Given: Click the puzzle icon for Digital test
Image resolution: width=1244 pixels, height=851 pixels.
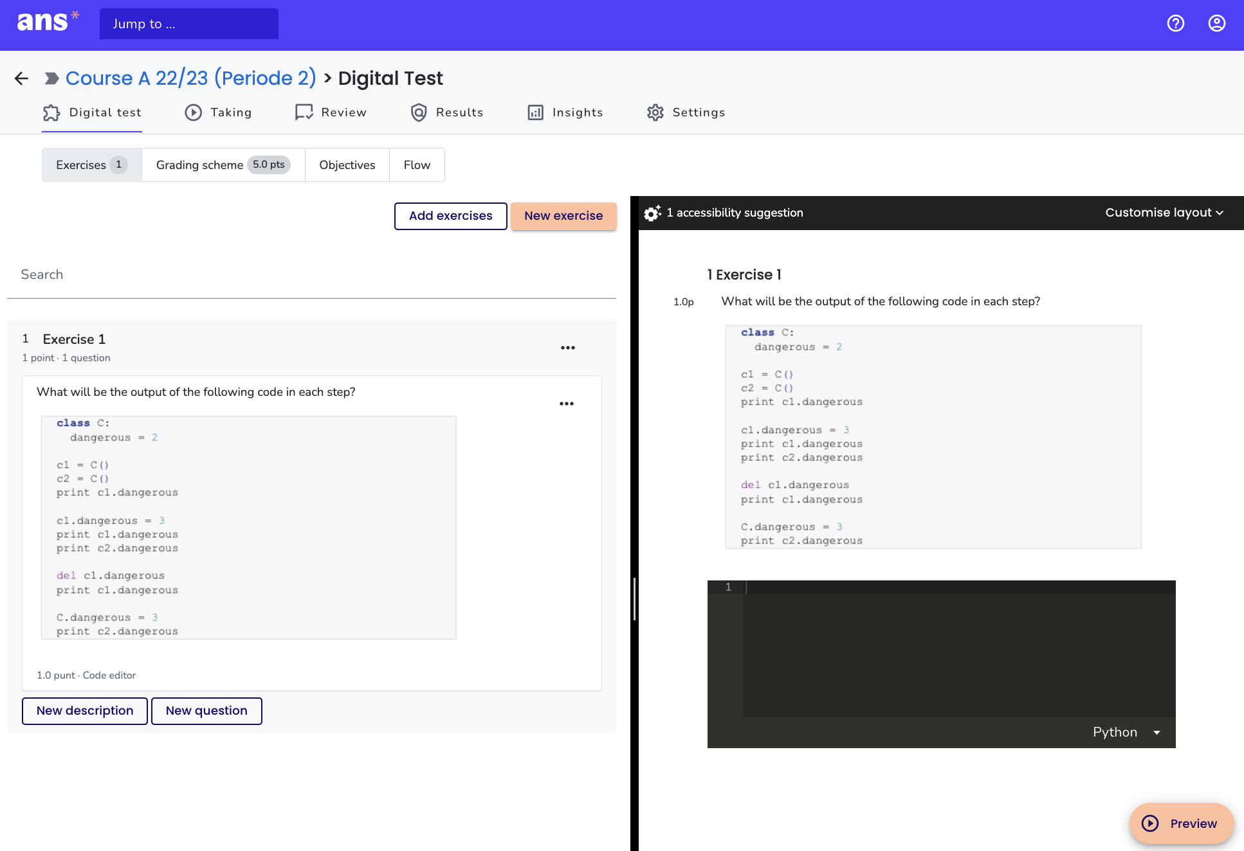Looking at the screenshot, I should pos(51,112).
